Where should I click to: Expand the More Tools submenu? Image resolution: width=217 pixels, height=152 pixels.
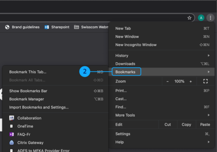[162, 115]
